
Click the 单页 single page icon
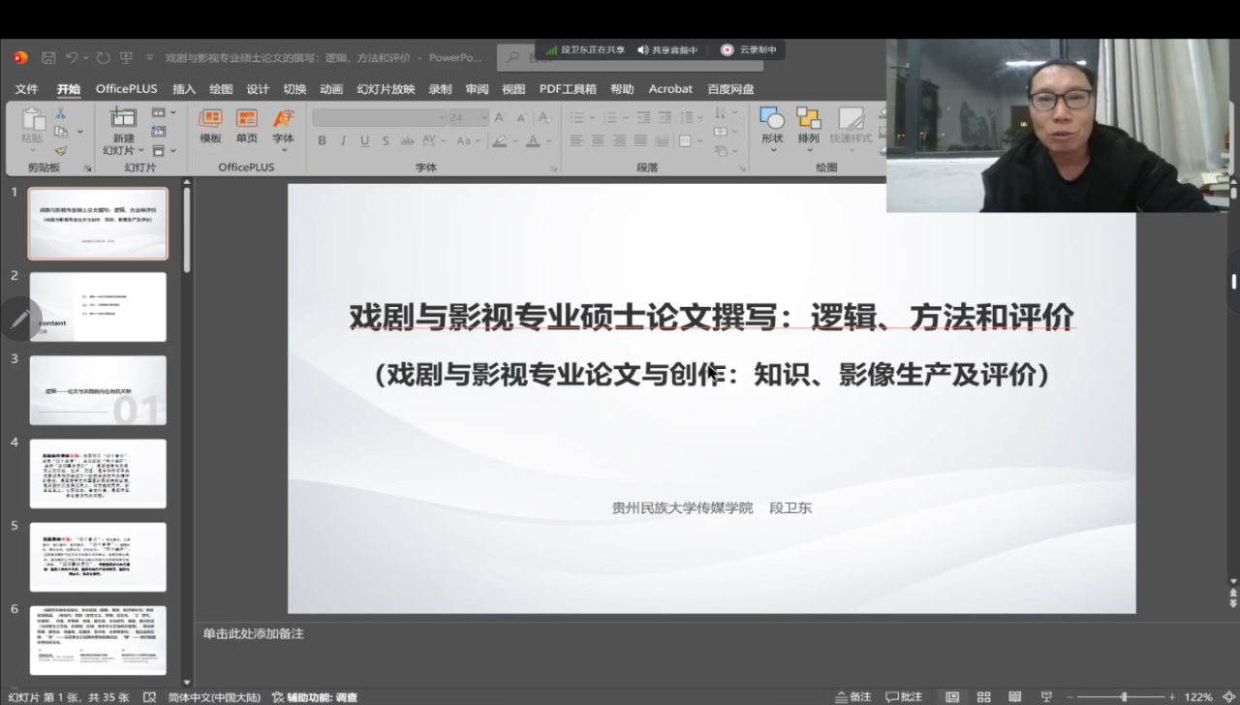247,126
